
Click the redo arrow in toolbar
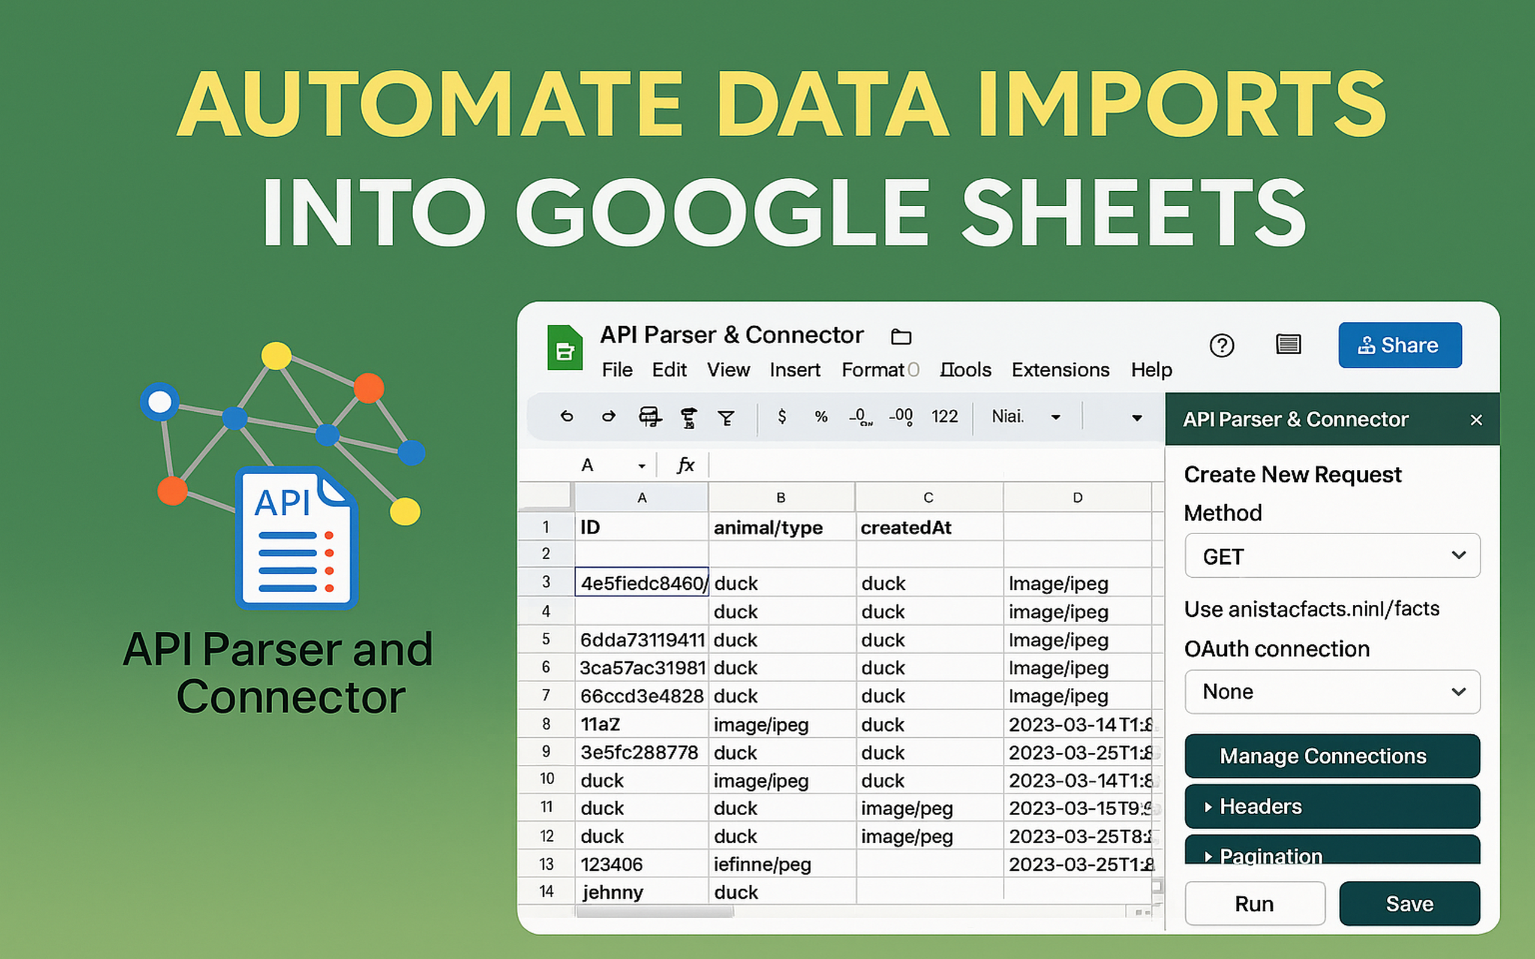608,417
